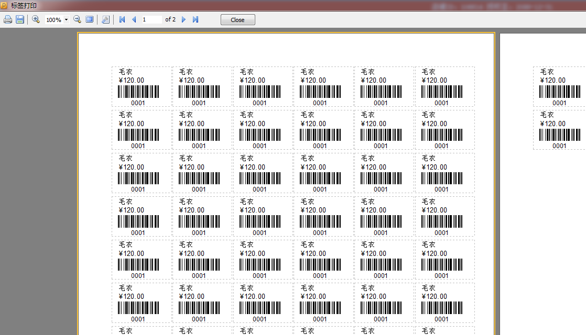586x335 pixels.
Task: Click the page number input field
Action: click(151, 19)
